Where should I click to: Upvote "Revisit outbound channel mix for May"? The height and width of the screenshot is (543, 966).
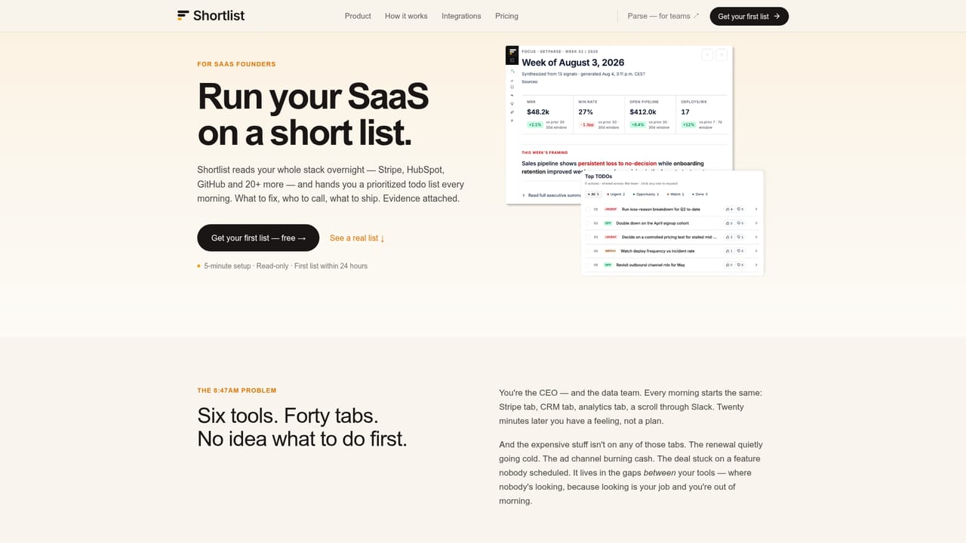click(x=728, y=265)
